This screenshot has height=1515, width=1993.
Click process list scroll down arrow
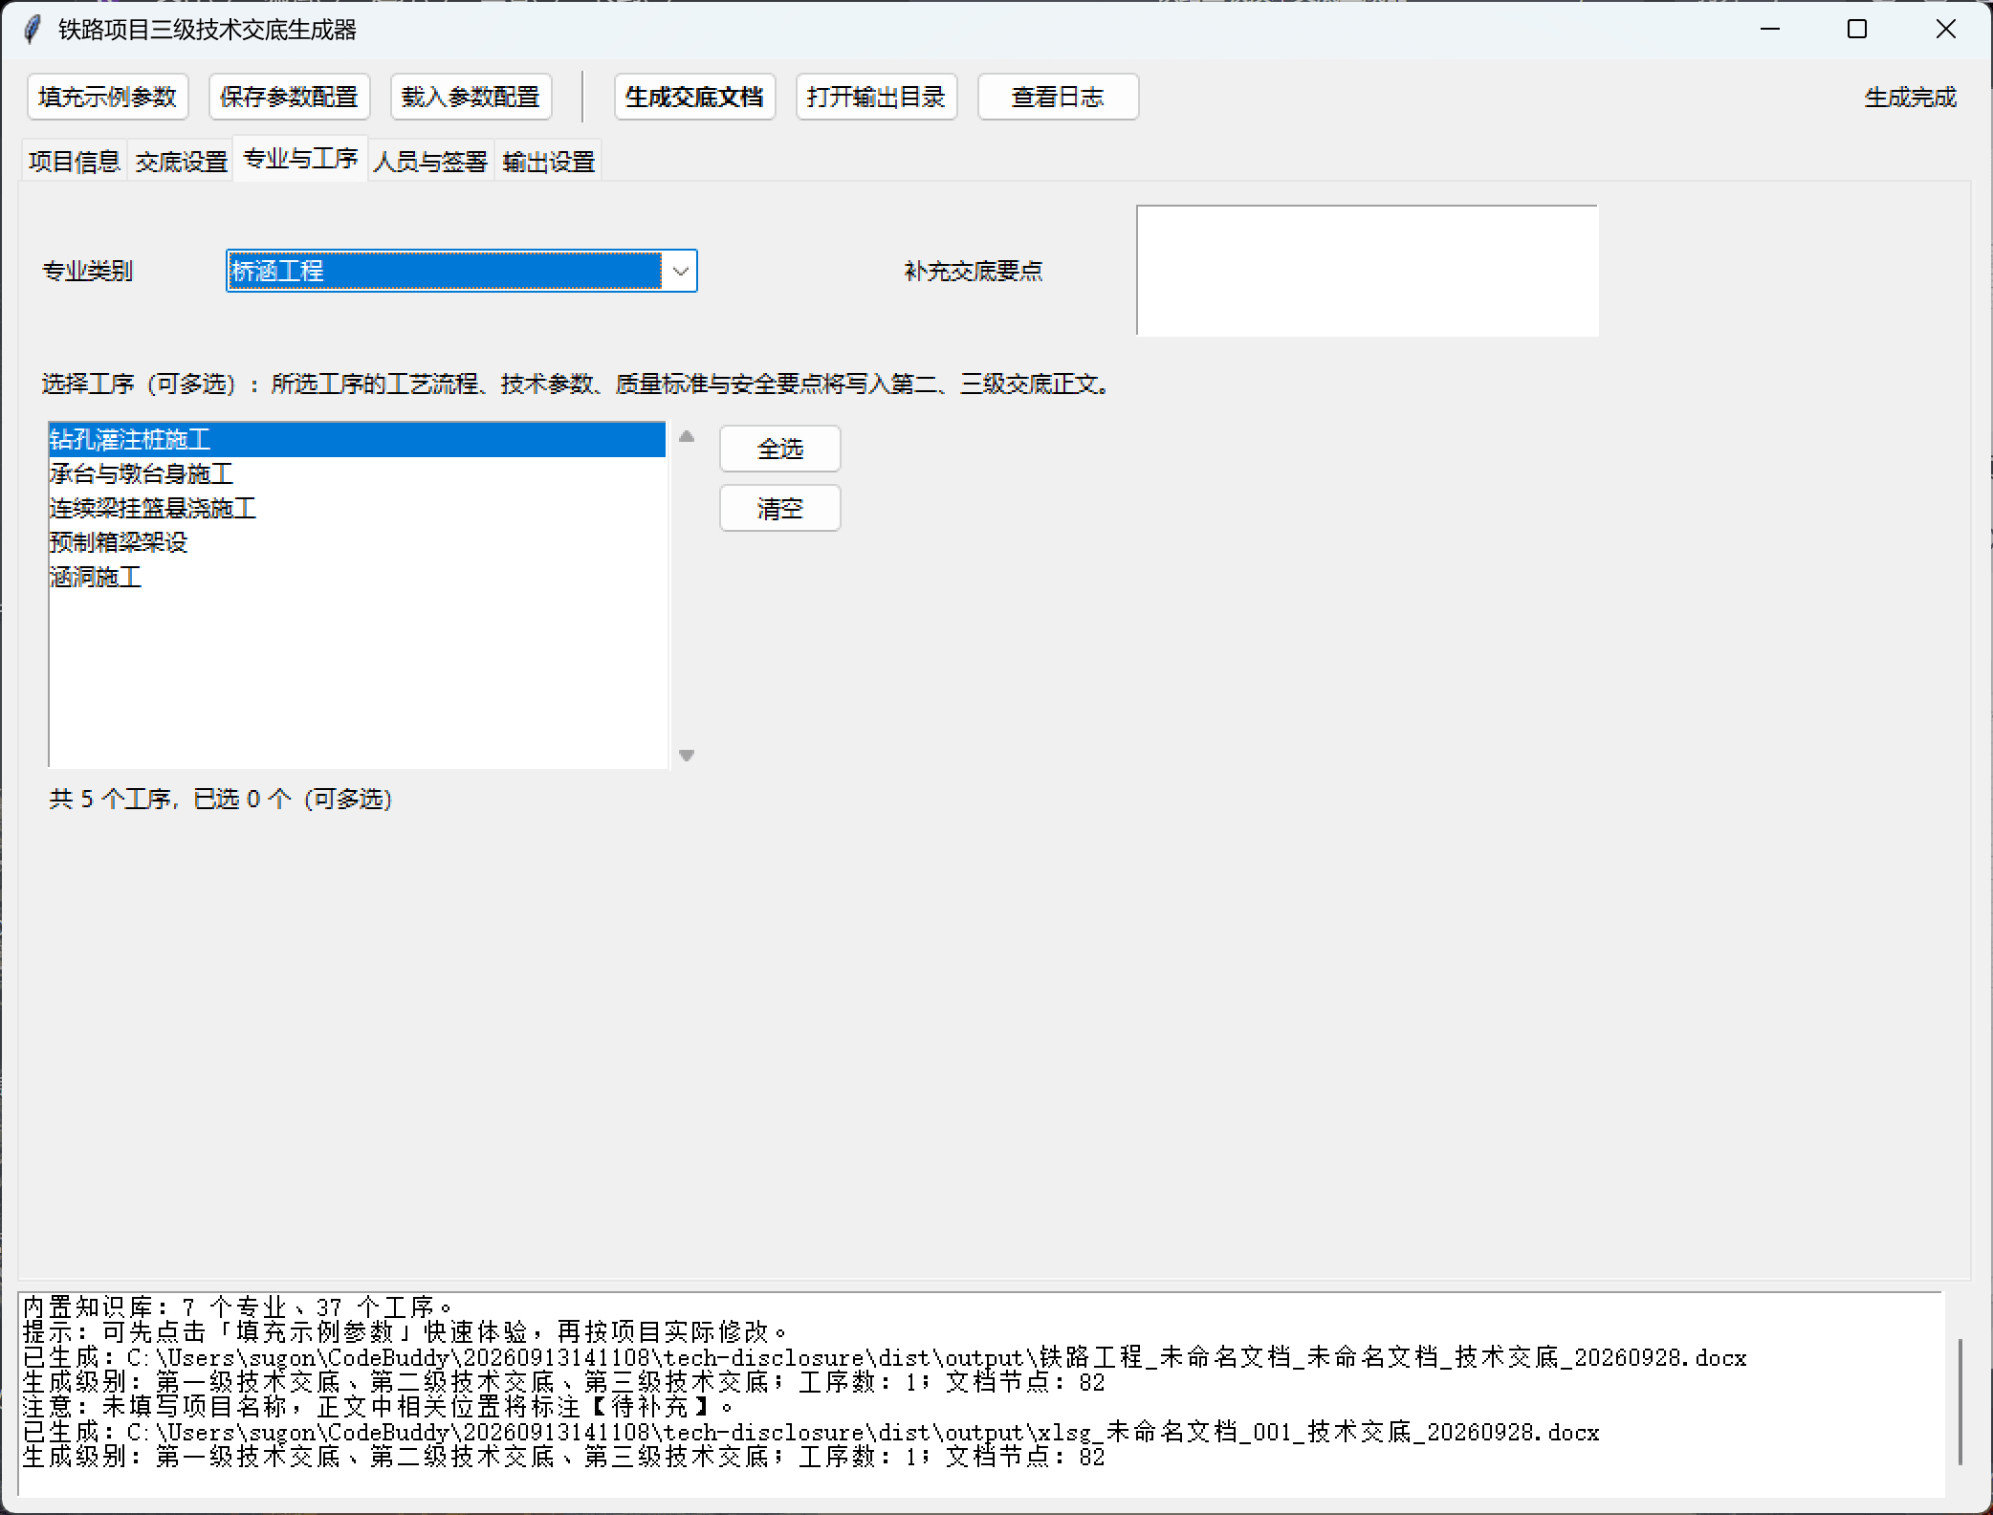pyautogui.click(x=687, y=755)
